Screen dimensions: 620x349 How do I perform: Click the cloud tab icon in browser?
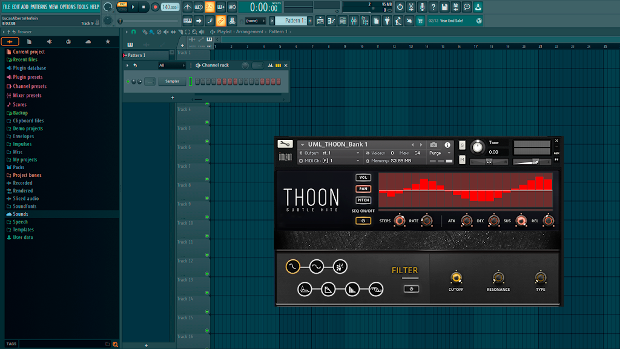tap(88, 42)
